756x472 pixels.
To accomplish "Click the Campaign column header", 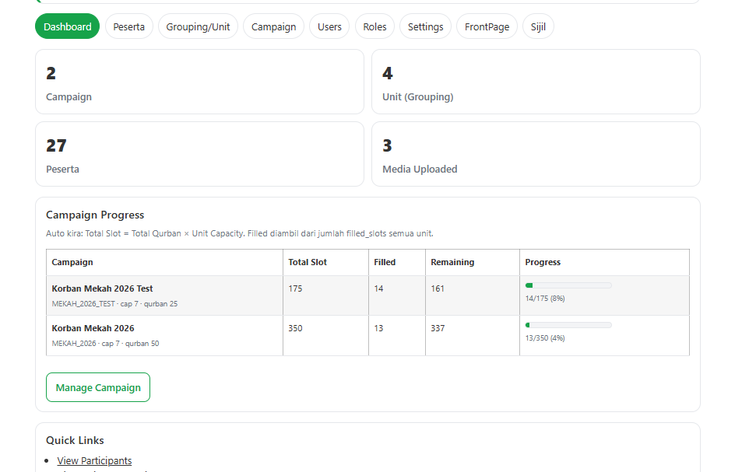I will coord(72,262).
